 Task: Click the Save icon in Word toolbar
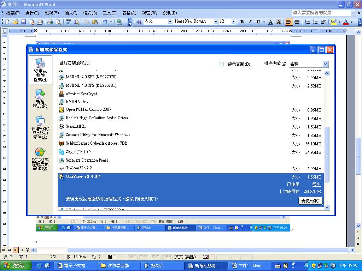pos(24,22)
